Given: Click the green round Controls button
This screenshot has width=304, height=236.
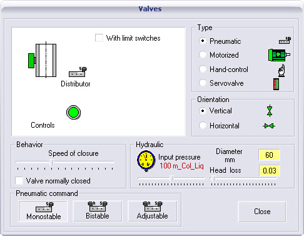Looking at the screenshot, I should click(73, 112).
